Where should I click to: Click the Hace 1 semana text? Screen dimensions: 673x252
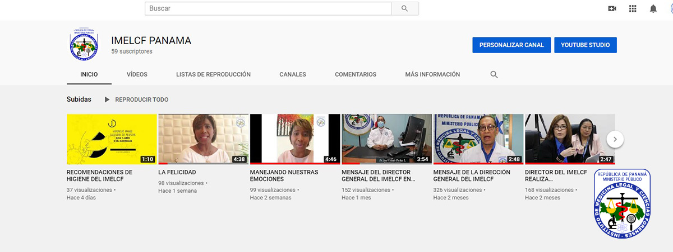(x=178, y=191)
